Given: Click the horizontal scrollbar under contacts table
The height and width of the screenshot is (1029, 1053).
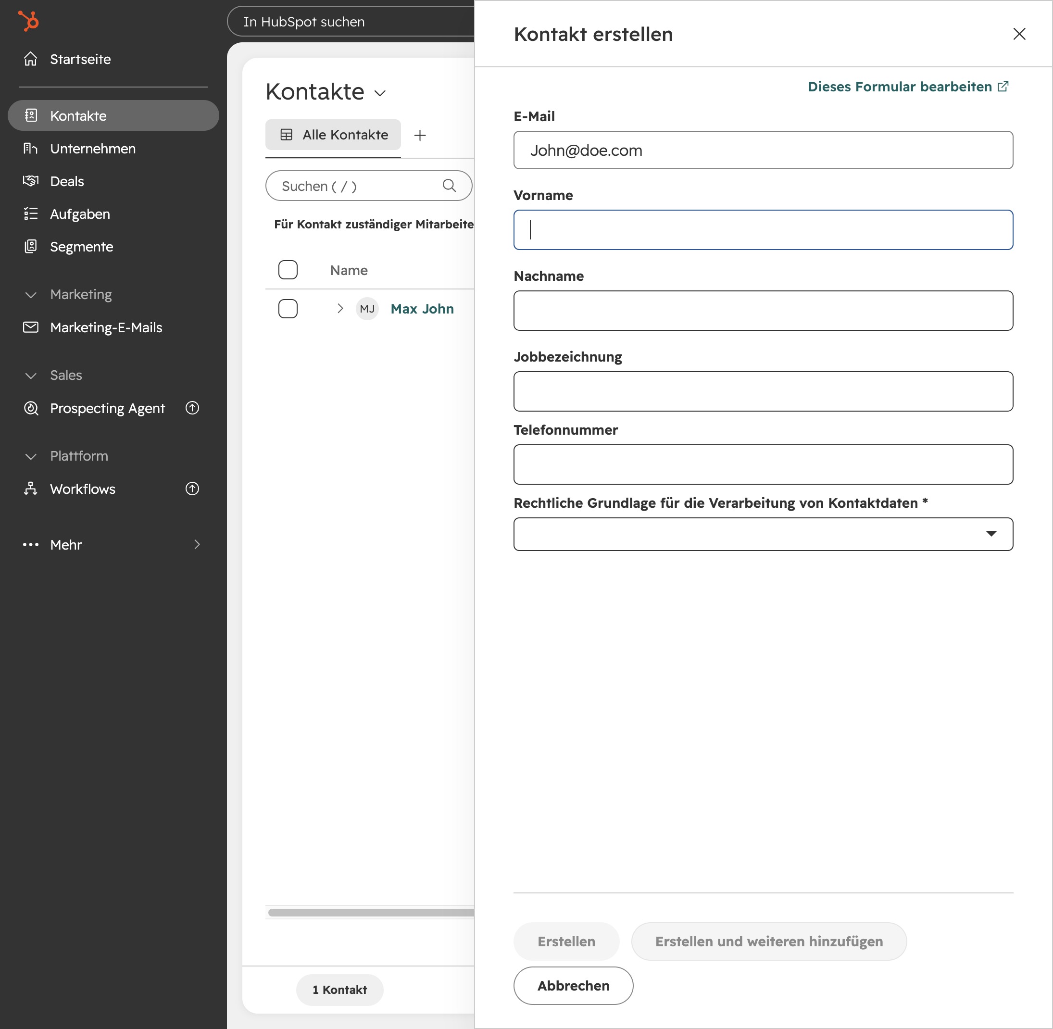Looking at the screenshot, I should click(x=371, y=912).
